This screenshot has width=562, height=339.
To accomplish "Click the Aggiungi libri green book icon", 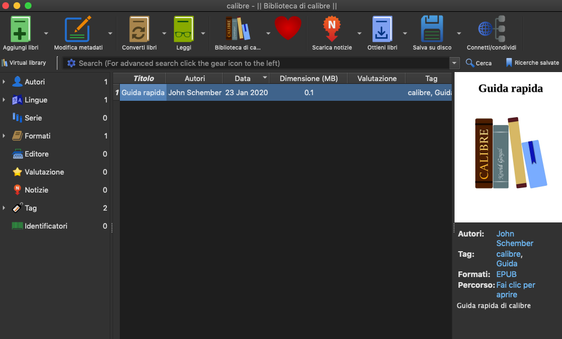I will point(20,29).
